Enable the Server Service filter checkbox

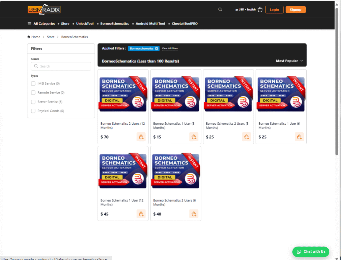pyautogui.click(x=33, y=102)
